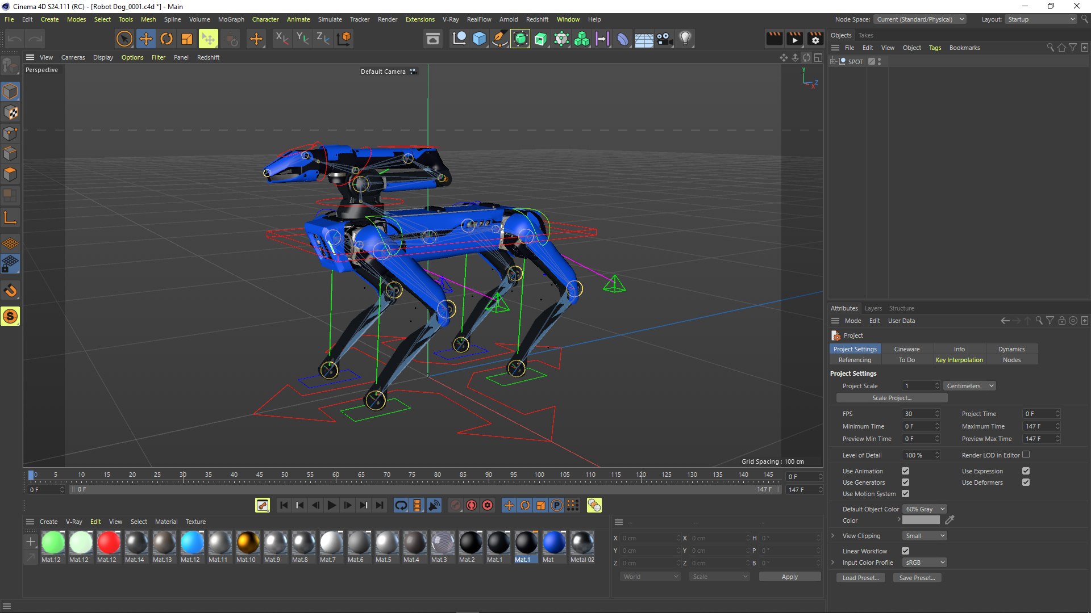This screenshot has width=1091, height=613.
Task: Add a light with lightbulb icon
Action: [x=685, y=39]
